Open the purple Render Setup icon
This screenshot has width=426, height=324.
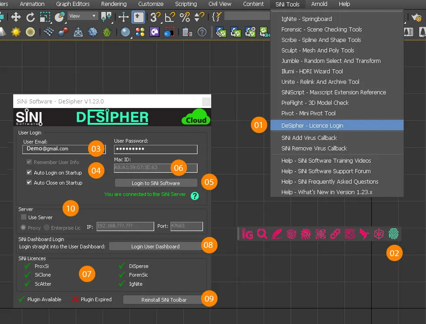tap(155, 32)
